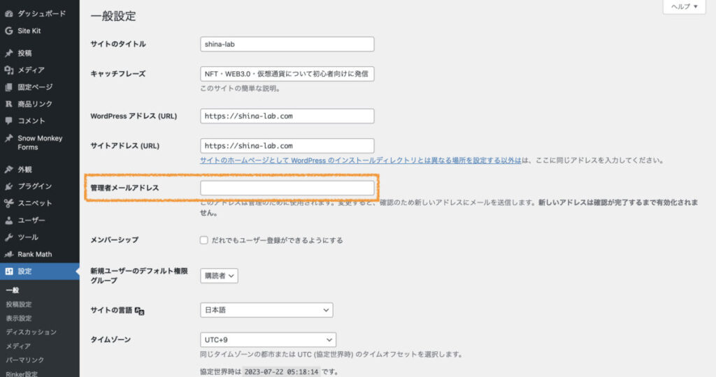Select パーマリンク in settings submenu

24,360
